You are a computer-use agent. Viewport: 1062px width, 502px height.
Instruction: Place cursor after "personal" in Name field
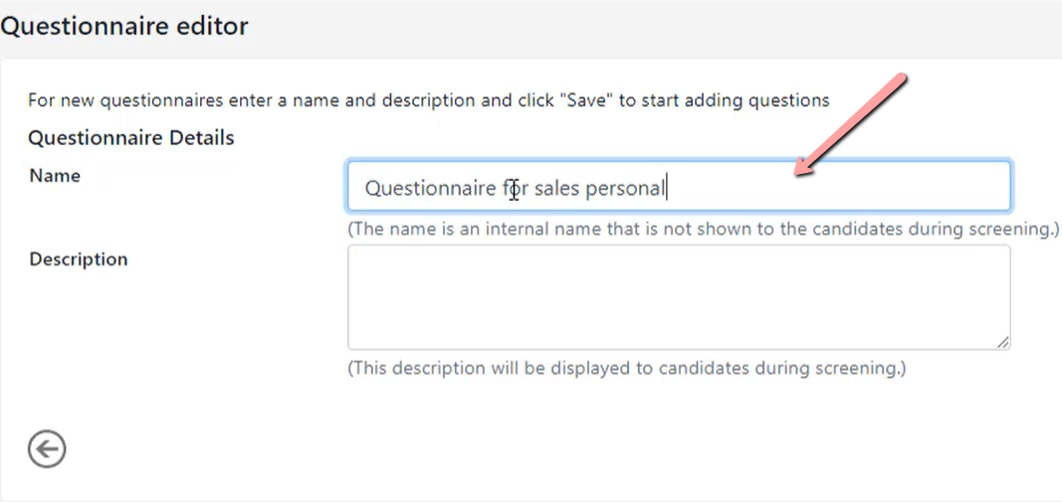(667, 188)
